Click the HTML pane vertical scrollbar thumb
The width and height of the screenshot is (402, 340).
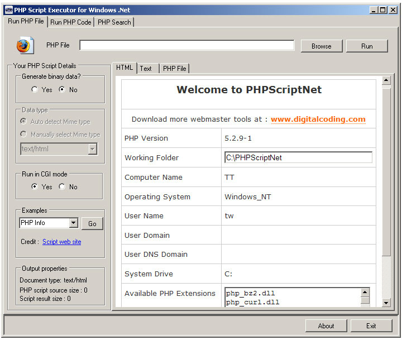coord(386,172)
